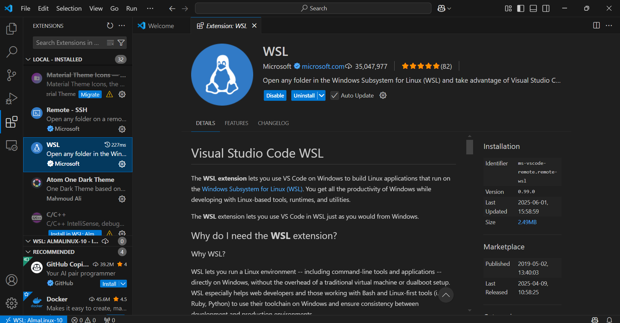Split the editor to the right
The image size is (620, 323).
[596, 26]
